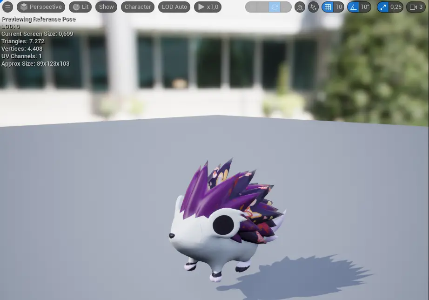Toggle grid snapping icon
The width and height of the screenshot is (429, 300).
point(328,7)
